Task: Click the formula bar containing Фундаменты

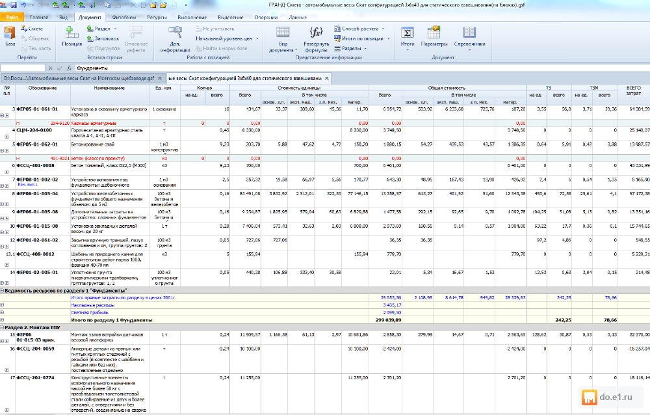Action: pyautogui.click(x=361, y=68)
